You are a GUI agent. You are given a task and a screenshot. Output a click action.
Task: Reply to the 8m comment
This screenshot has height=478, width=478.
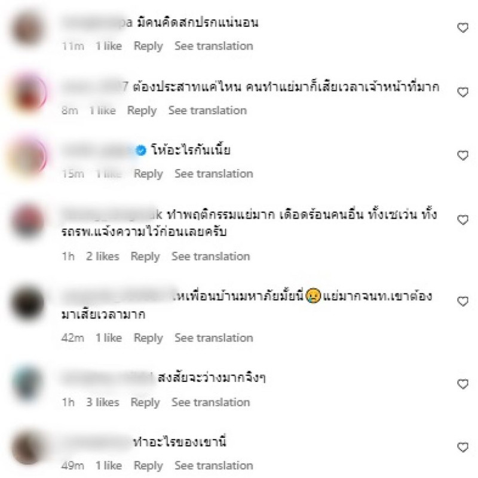coord(142,111)
